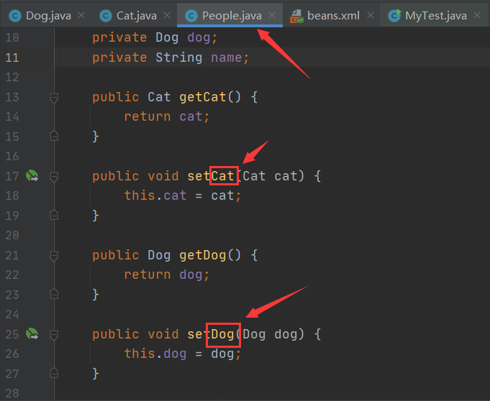Click line number 11 in the gutter
Viewport: 490px width, 401px height.
(12, 57)
